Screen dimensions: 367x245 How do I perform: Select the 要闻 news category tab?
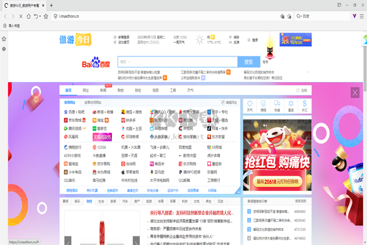pos(65,202)
